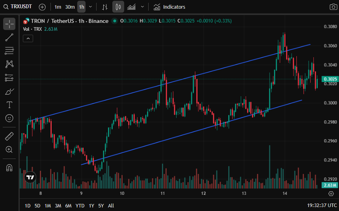339x211 pixels.
Task: Click the close price value C0.3025
Action: pyautogui.click(x=186, y=21)
